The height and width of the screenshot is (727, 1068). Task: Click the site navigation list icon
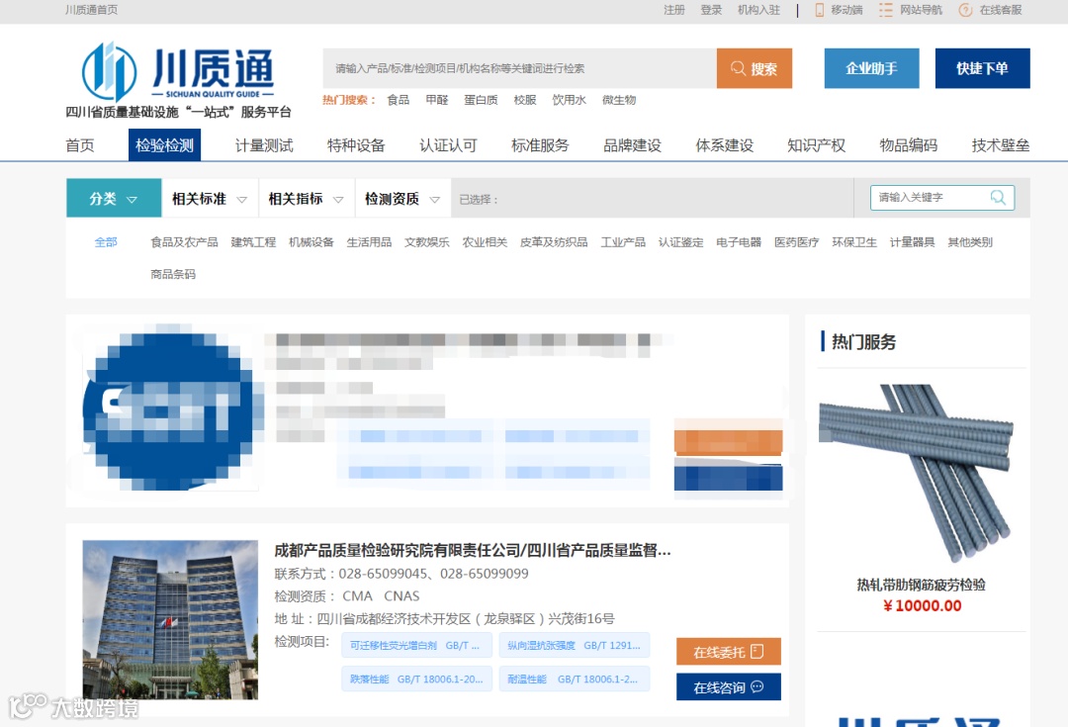click(x=885, y=10)
